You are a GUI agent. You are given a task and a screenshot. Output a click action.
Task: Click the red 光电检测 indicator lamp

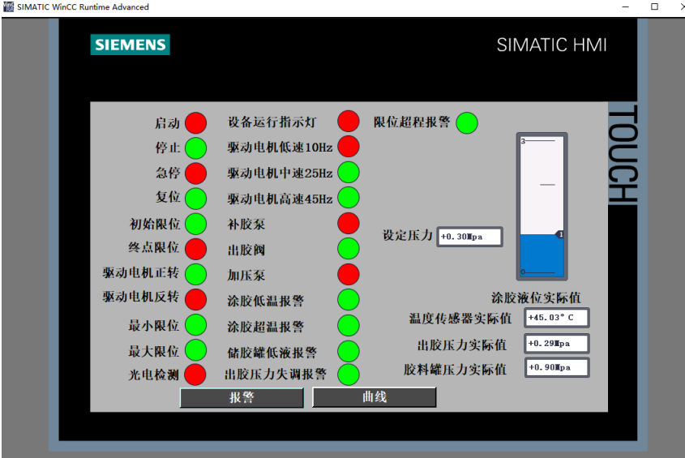pyautogui.click(x=195, y=375)
